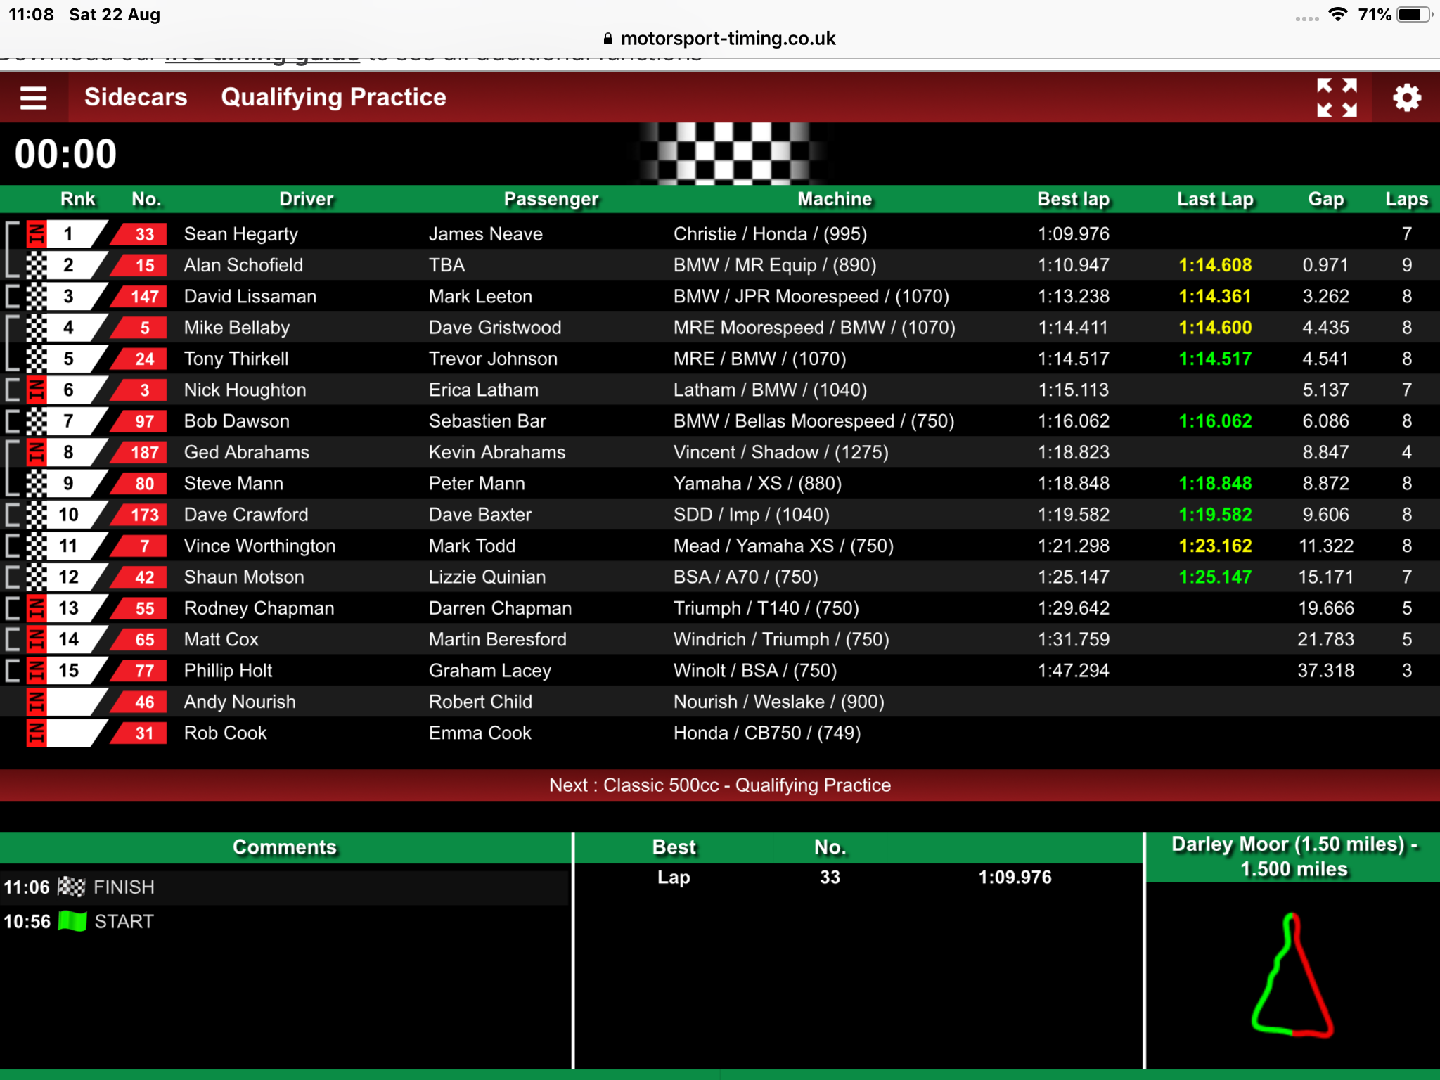
Task: Click the chequered flag icon next to Alan Schofield
Action: pos(37,265)
